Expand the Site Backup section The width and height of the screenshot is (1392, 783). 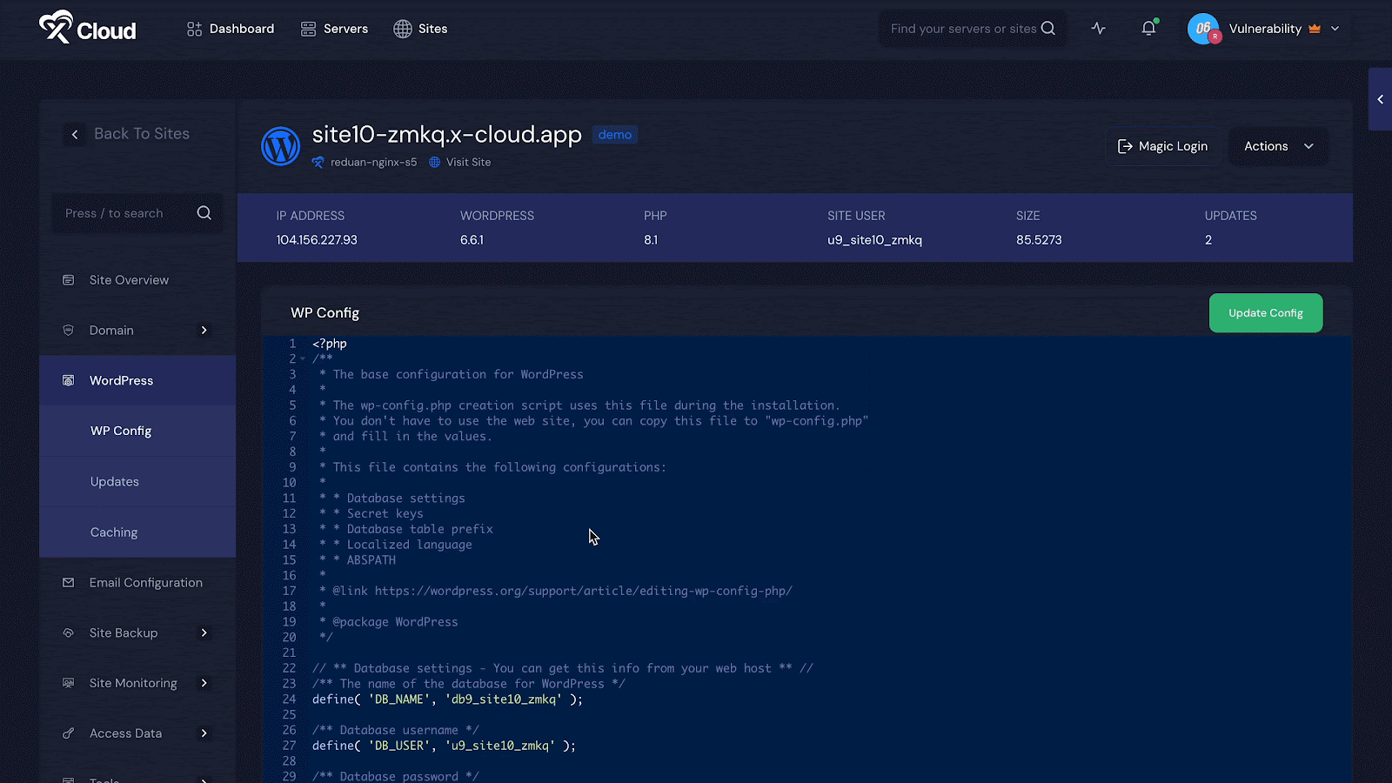click(204, 632)
